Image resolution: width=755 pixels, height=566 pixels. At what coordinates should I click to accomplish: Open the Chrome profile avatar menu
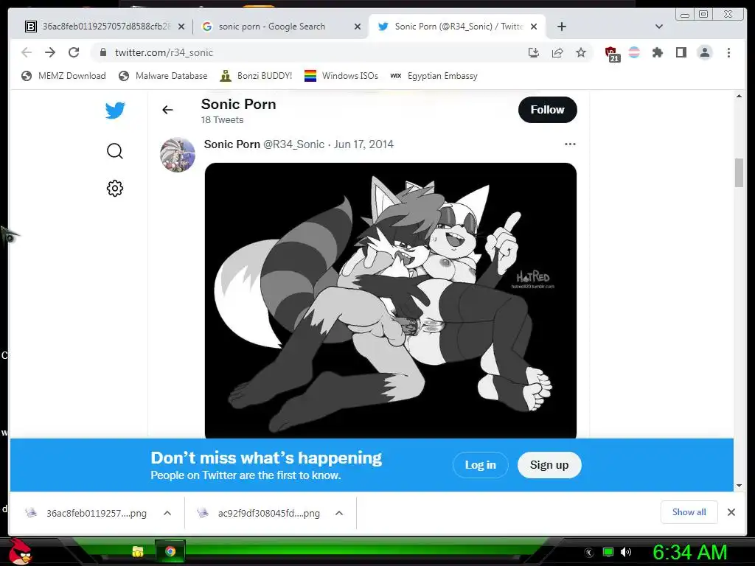(x=705, y=52)
